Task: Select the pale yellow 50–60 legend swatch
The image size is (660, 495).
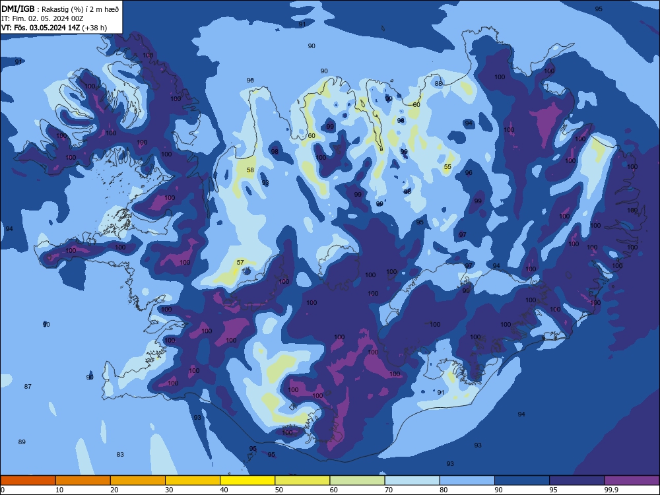Action: point(302,480)
